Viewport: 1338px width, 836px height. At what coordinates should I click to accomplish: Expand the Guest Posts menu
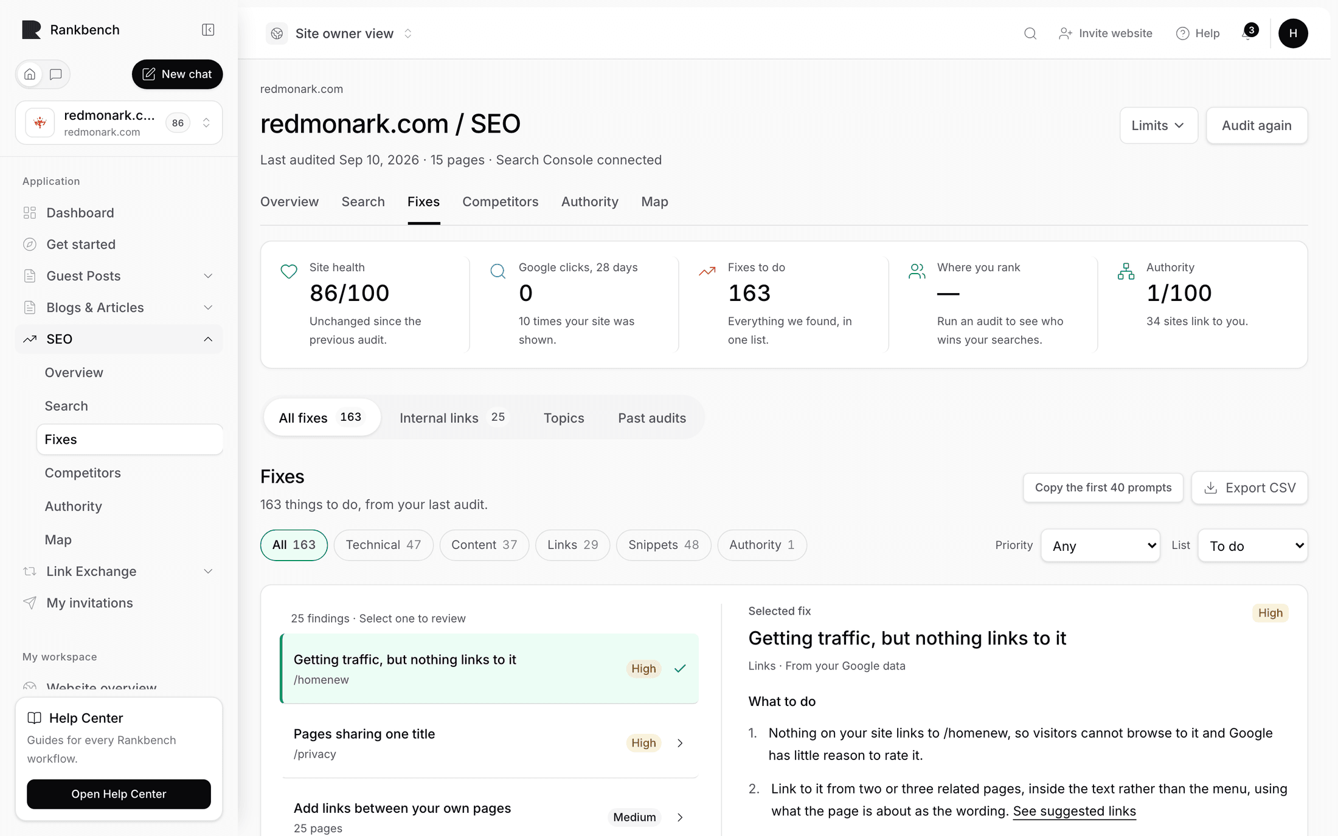tap(119, 276)
